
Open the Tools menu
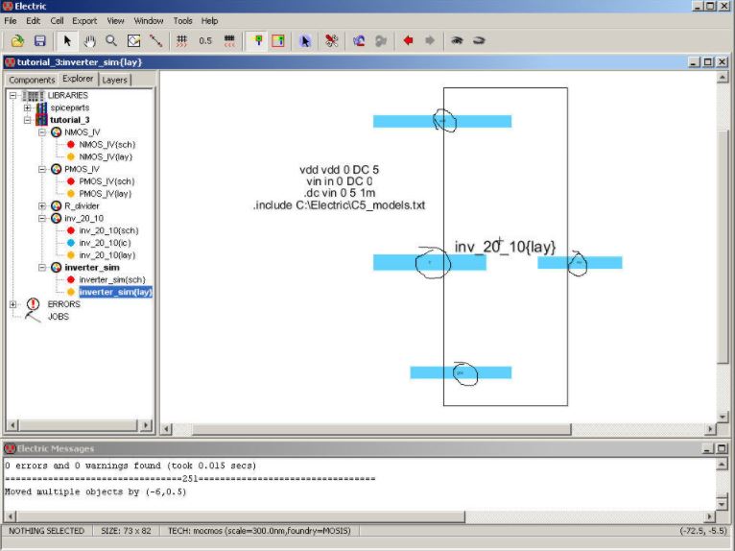click(x=182, y=20)
